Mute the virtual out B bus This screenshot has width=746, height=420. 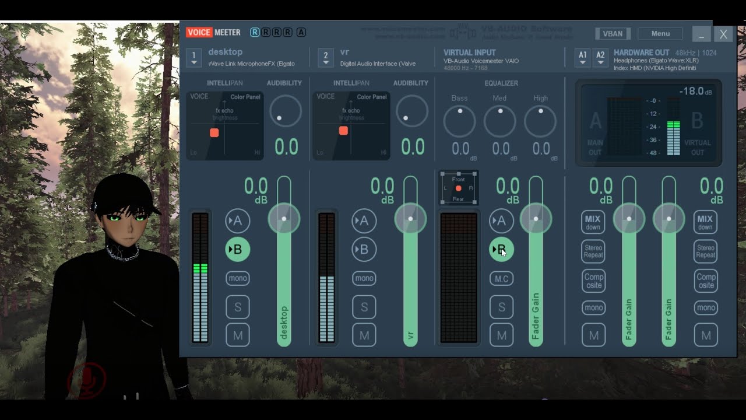coord(705,335)
